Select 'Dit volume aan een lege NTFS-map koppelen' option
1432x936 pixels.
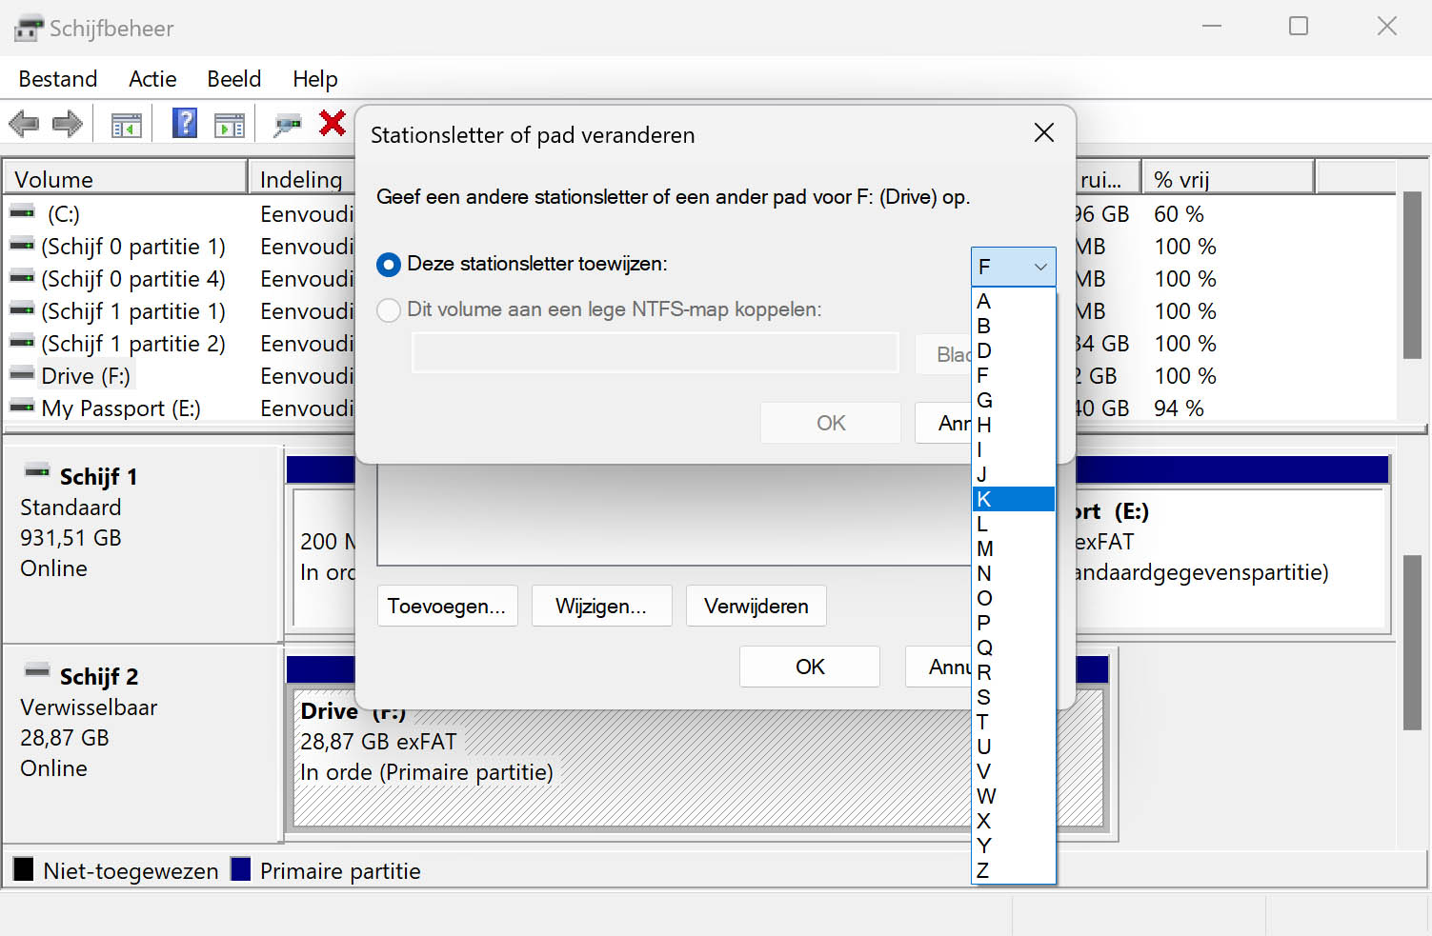(x=389, y=310)
